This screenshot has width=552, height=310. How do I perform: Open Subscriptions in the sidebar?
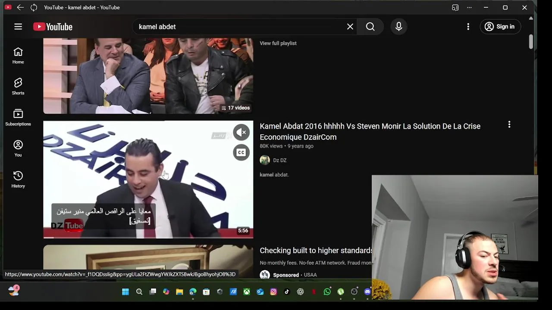point(18,118)
